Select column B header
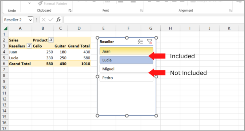Screen dimensions: 245x131 coord(43,28)
